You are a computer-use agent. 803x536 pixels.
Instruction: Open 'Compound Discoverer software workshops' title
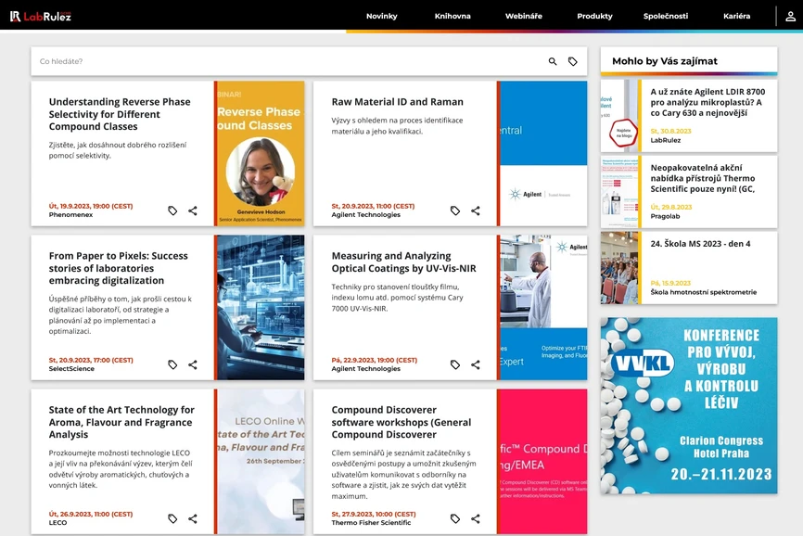click(x=401, y=422)
